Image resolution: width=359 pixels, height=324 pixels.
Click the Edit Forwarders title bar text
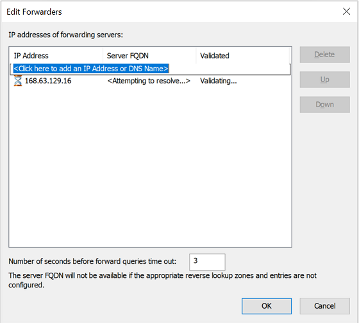(x=34, y=12)
